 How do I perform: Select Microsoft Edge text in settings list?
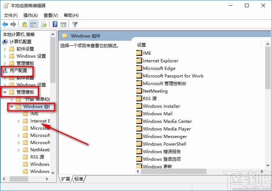point(159,68)
